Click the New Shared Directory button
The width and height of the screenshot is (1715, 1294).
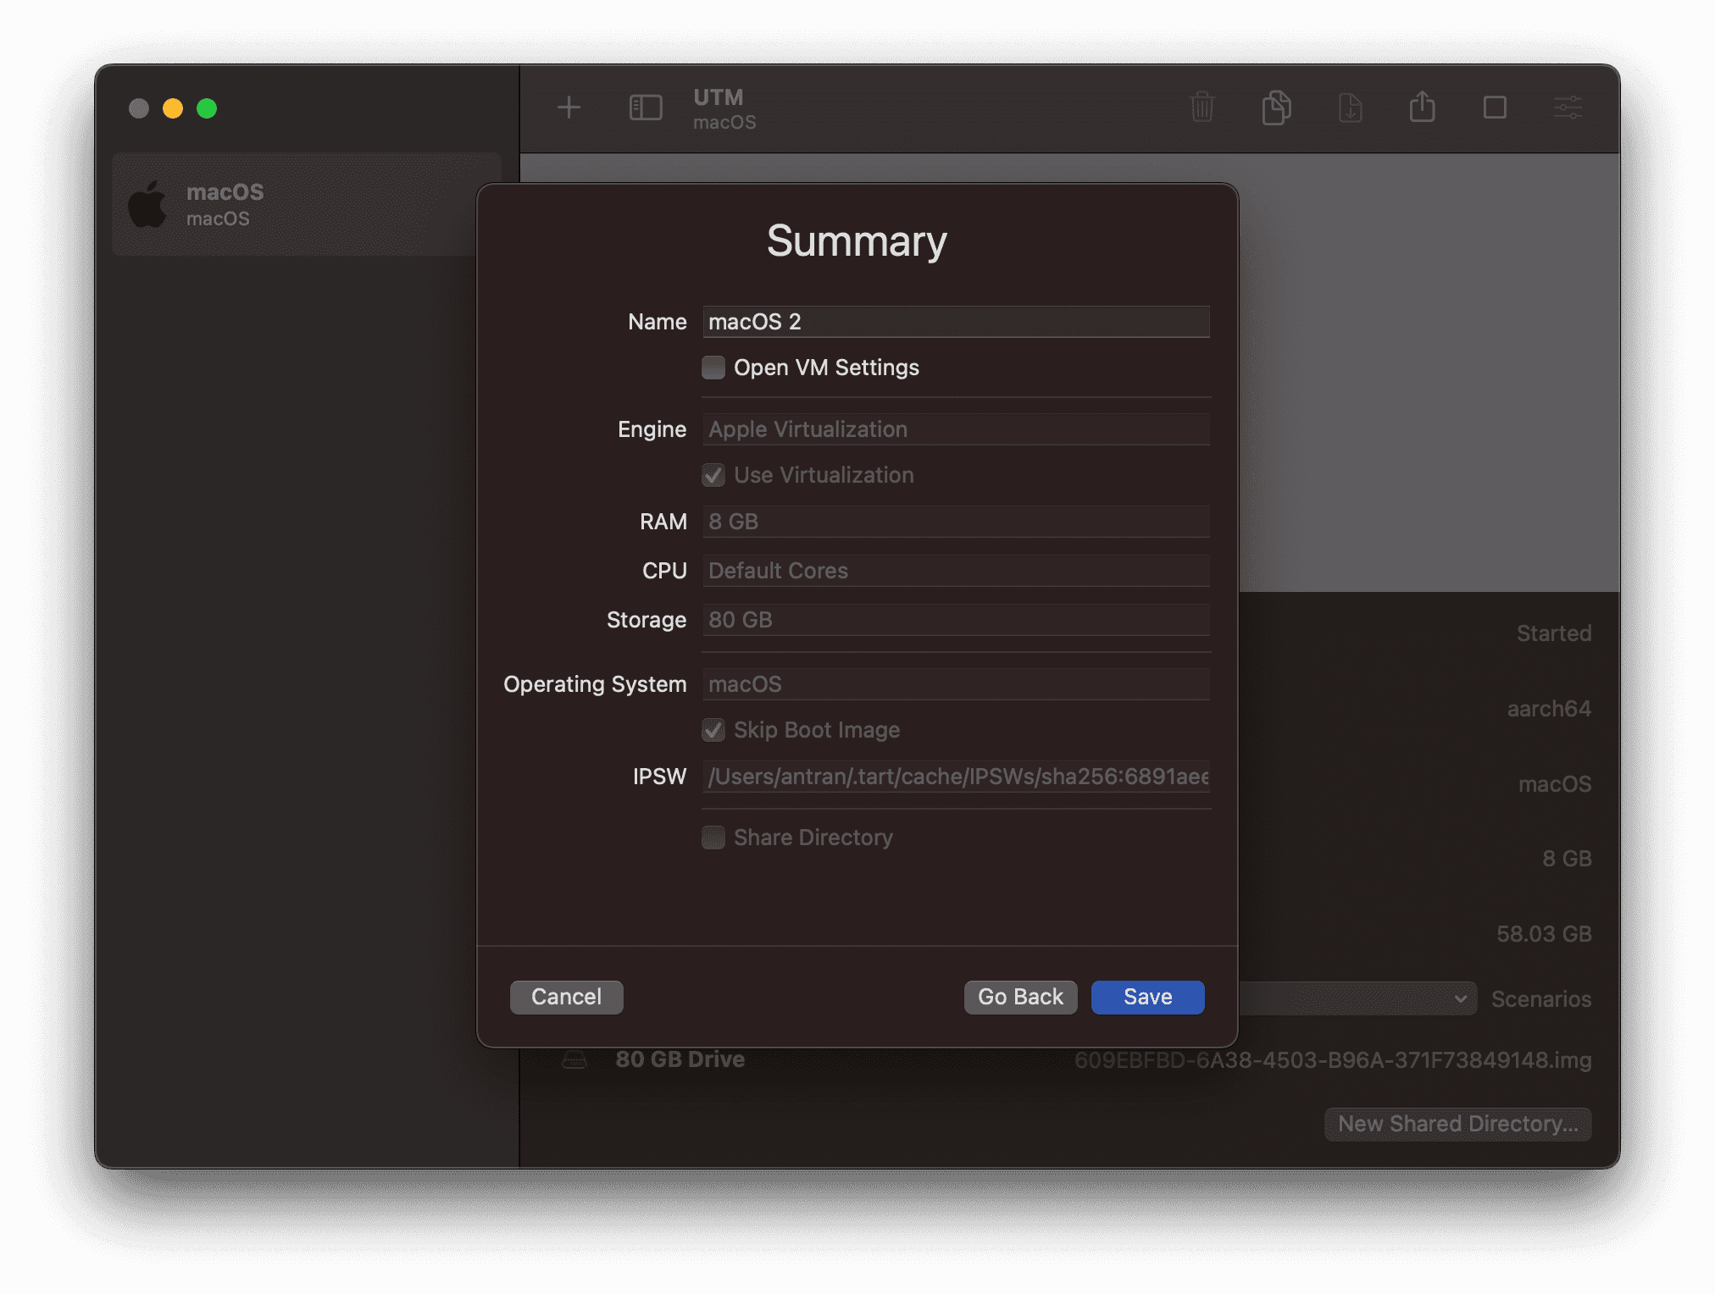click(1457, 1124)
